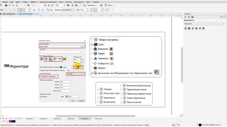Open the 'Справка' menu

click(x=96, y=2)
